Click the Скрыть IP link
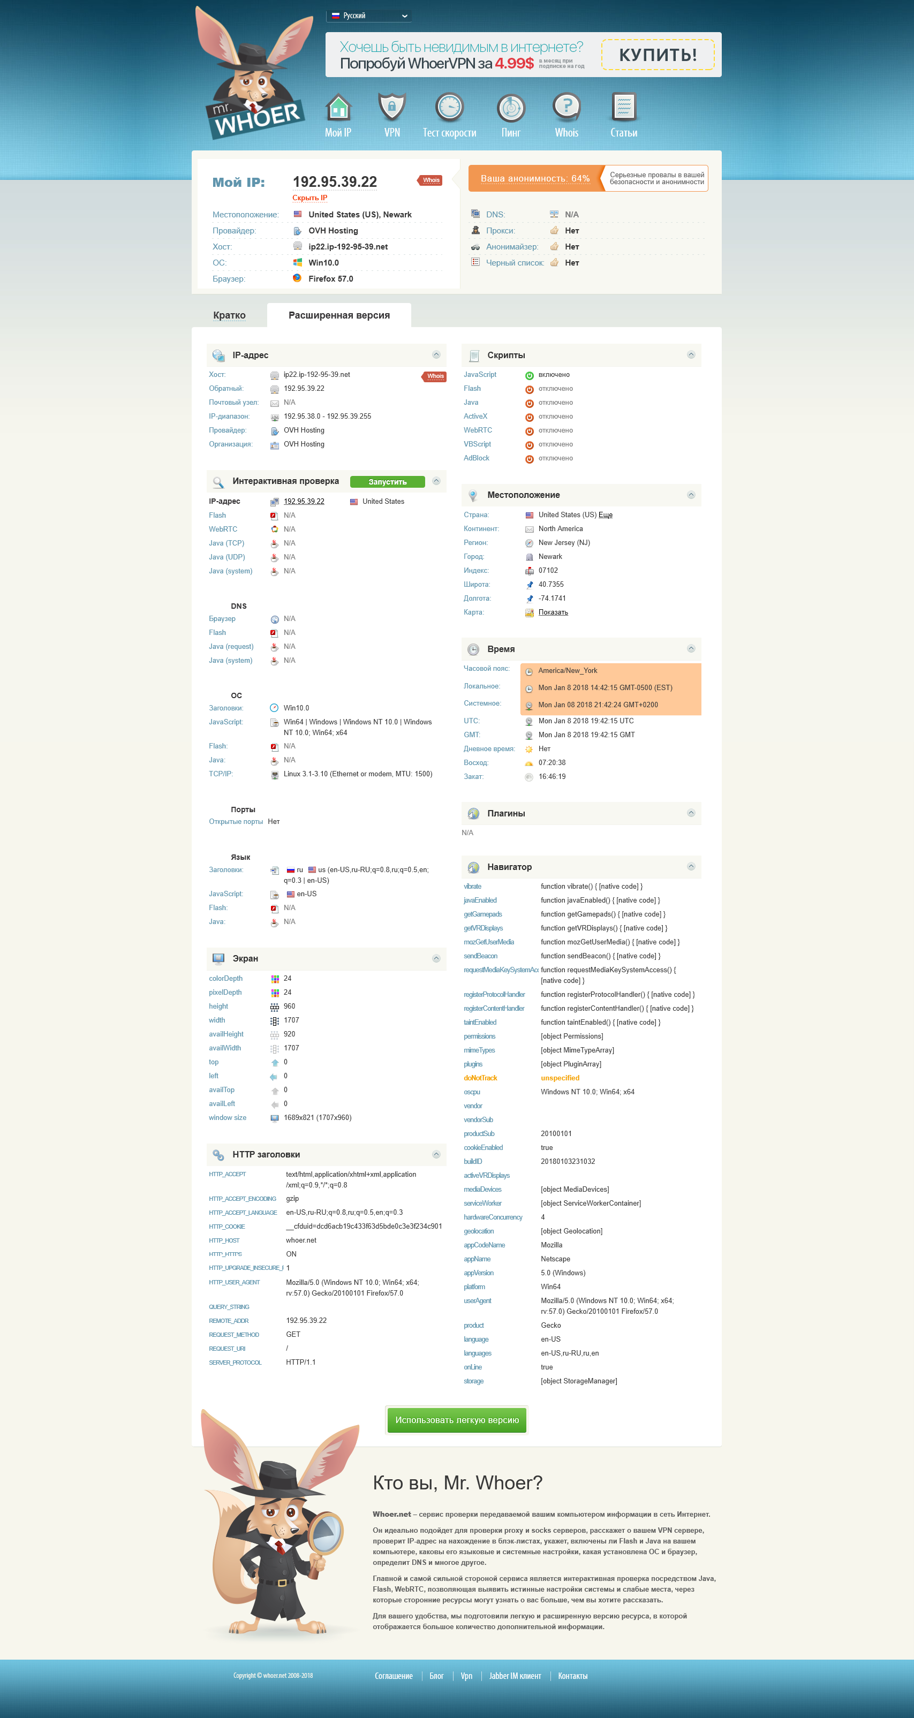This screenshot has width=914, height=1718. (309, 198)
